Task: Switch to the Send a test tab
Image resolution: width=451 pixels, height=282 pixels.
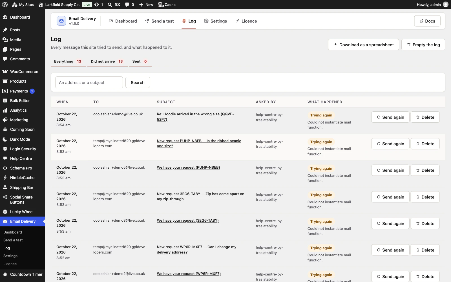Action: [159, 21]
